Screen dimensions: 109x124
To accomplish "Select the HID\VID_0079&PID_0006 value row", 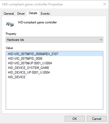I will coord(54,59).
